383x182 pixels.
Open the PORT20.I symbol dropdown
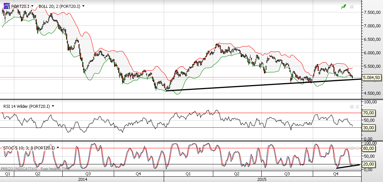coord(33,6)
